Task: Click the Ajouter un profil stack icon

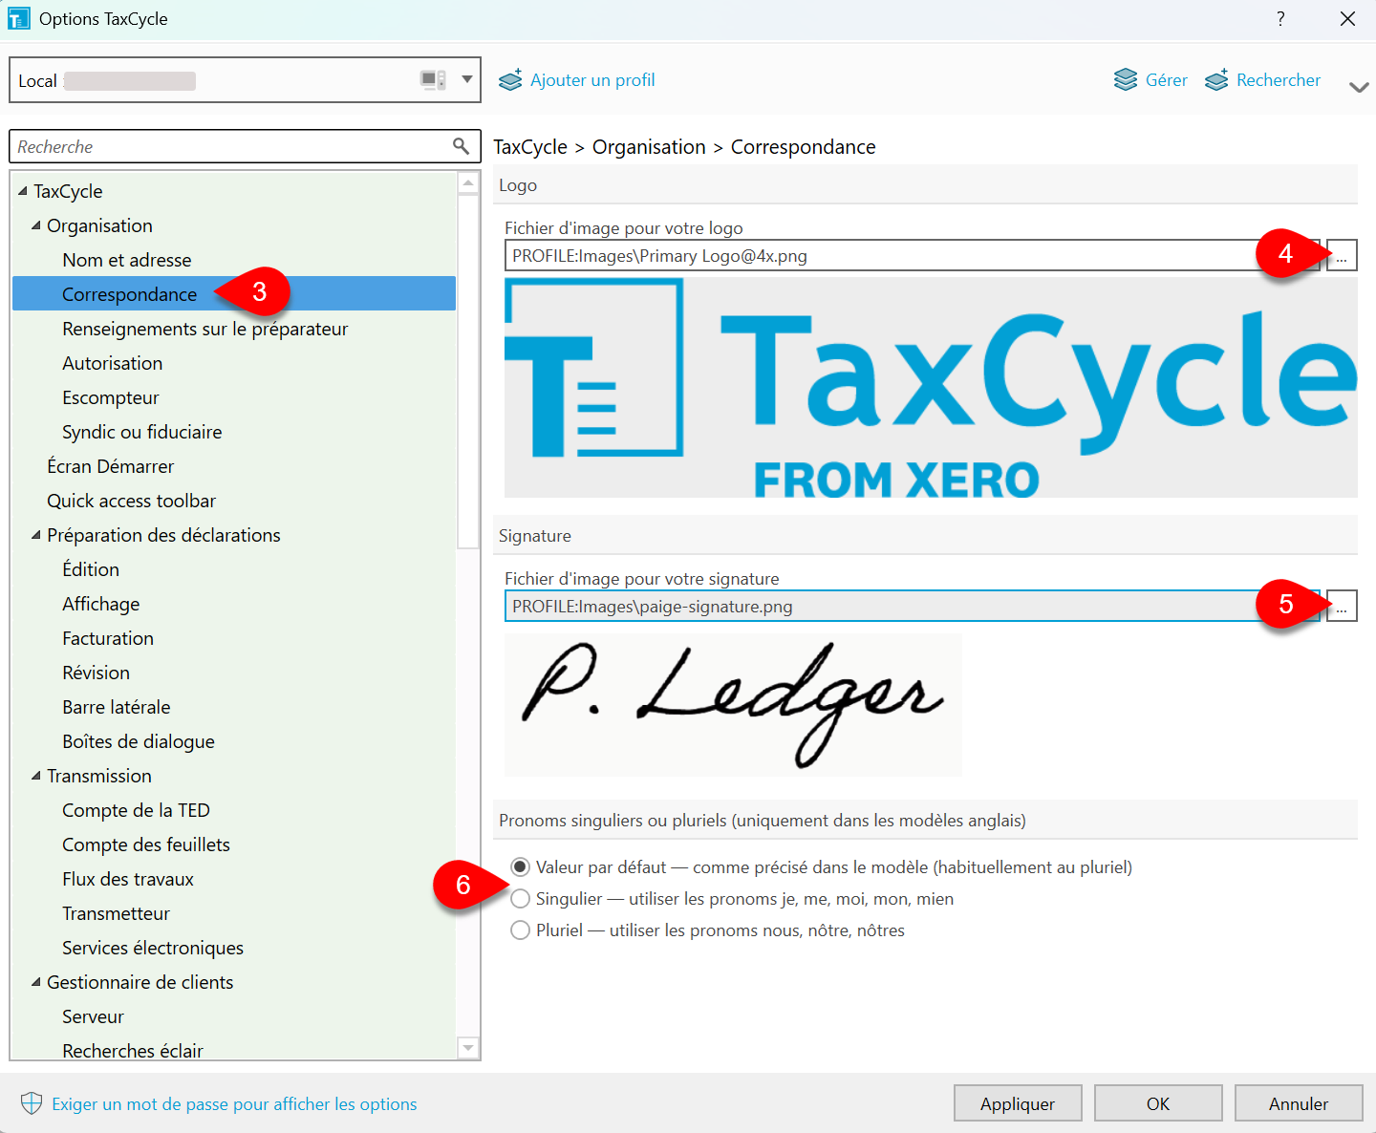Action: coord(510,80)
